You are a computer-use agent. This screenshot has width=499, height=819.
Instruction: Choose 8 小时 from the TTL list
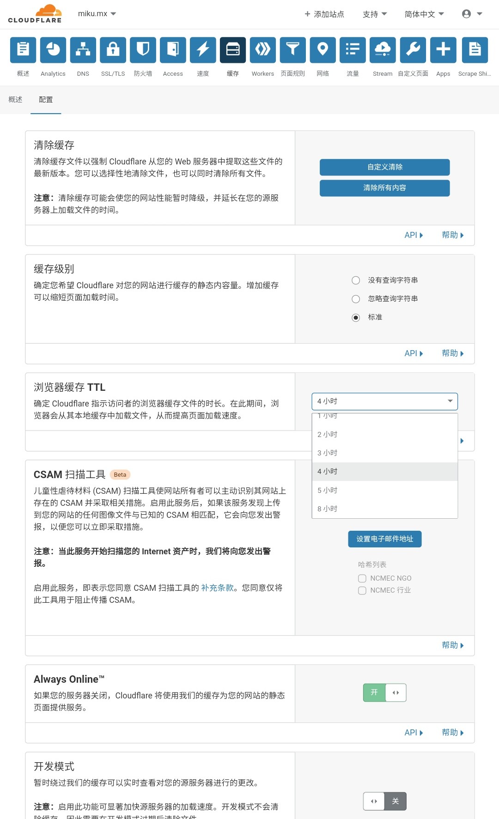[x=385, y=509]
